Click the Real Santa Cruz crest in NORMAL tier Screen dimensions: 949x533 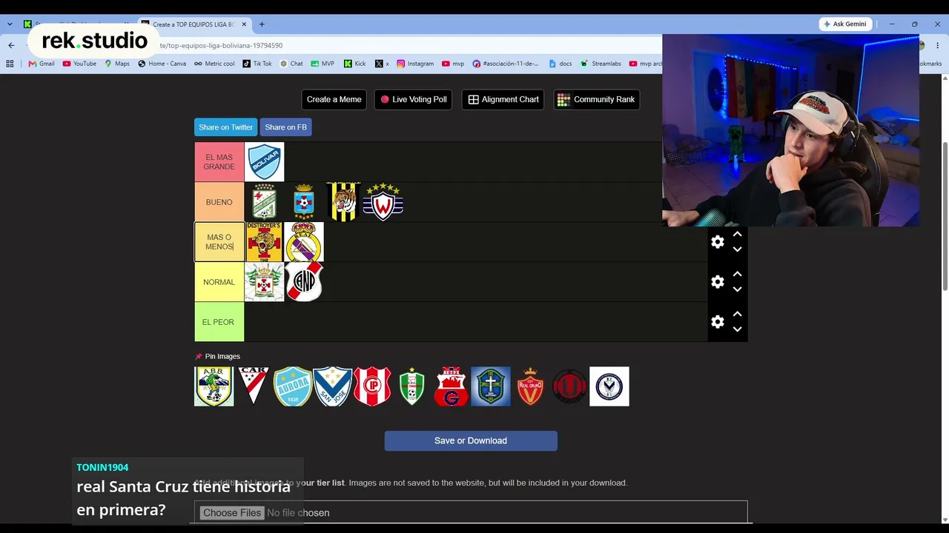point(264,282)
